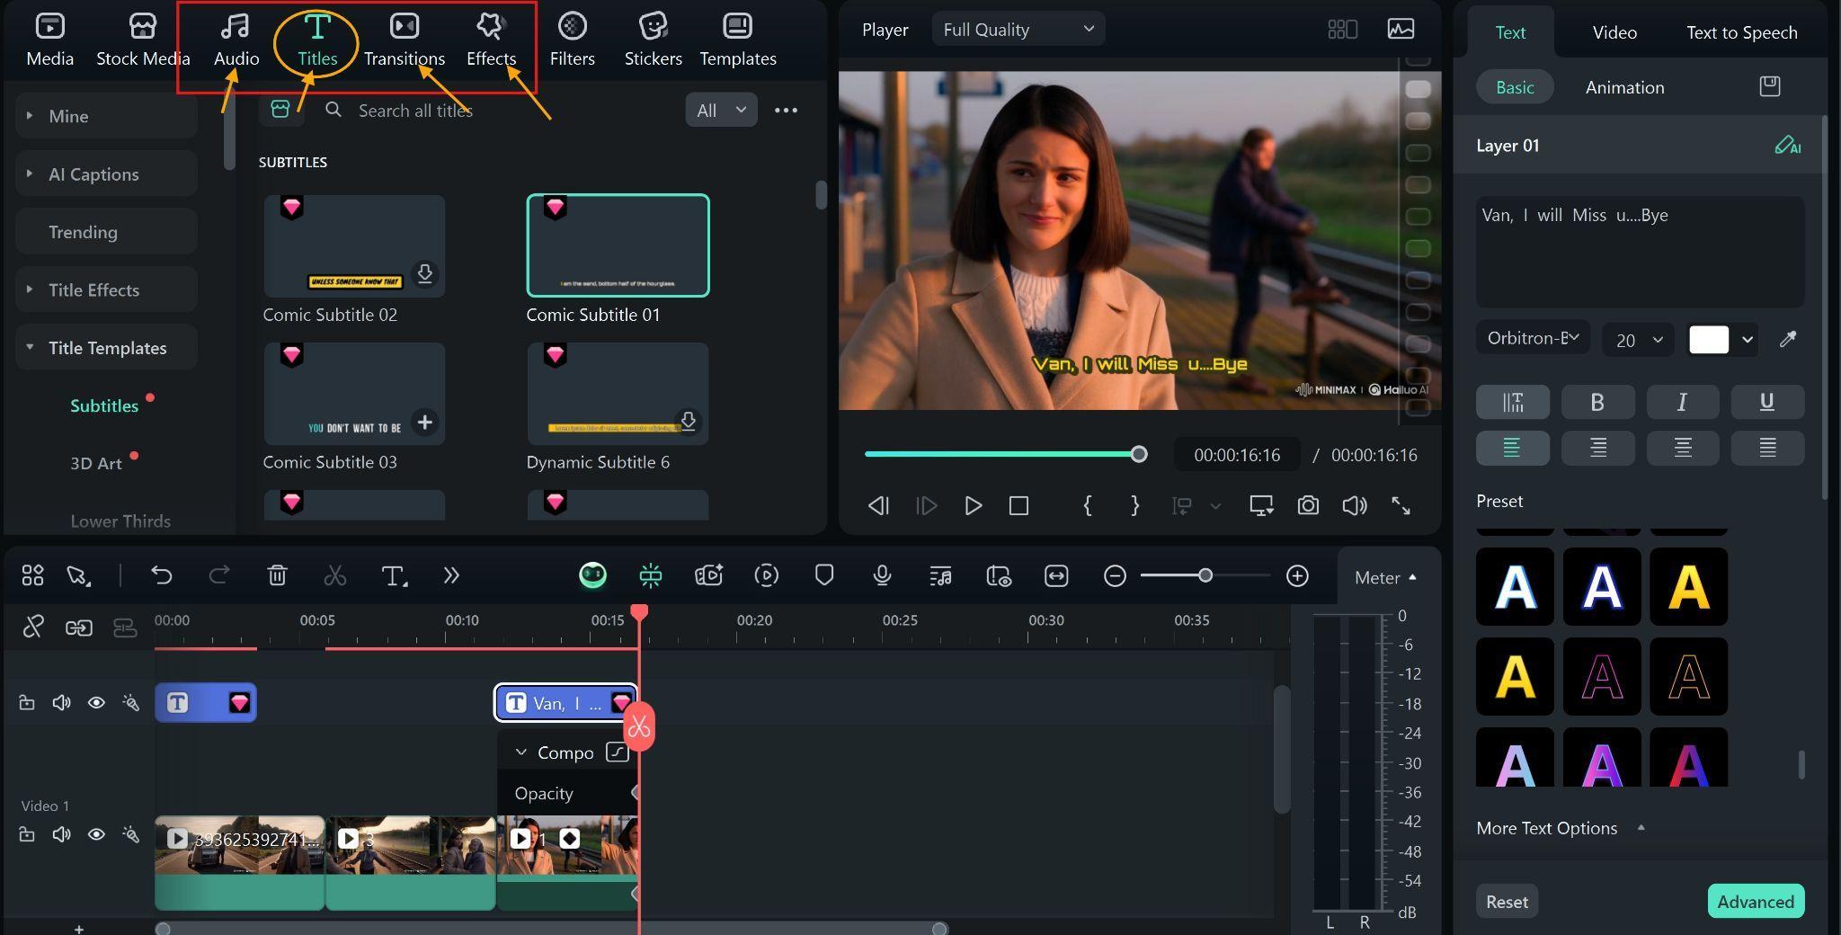
Task: Take a snapshot of the preview
Action: (x=1308, y=505)
